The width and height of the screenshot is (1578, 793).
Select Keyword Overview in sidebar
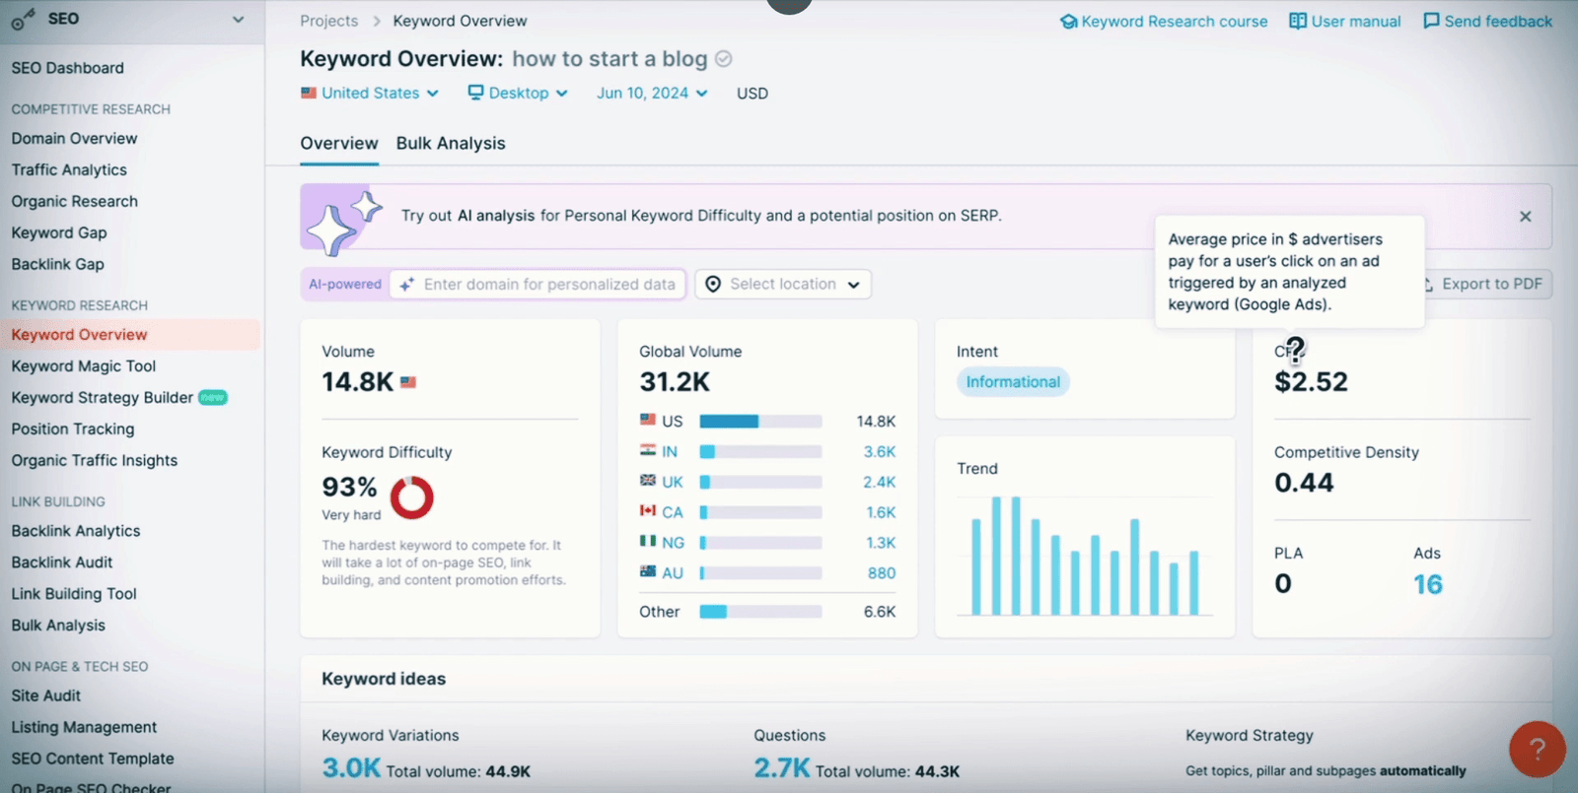[x=79, y=335]
